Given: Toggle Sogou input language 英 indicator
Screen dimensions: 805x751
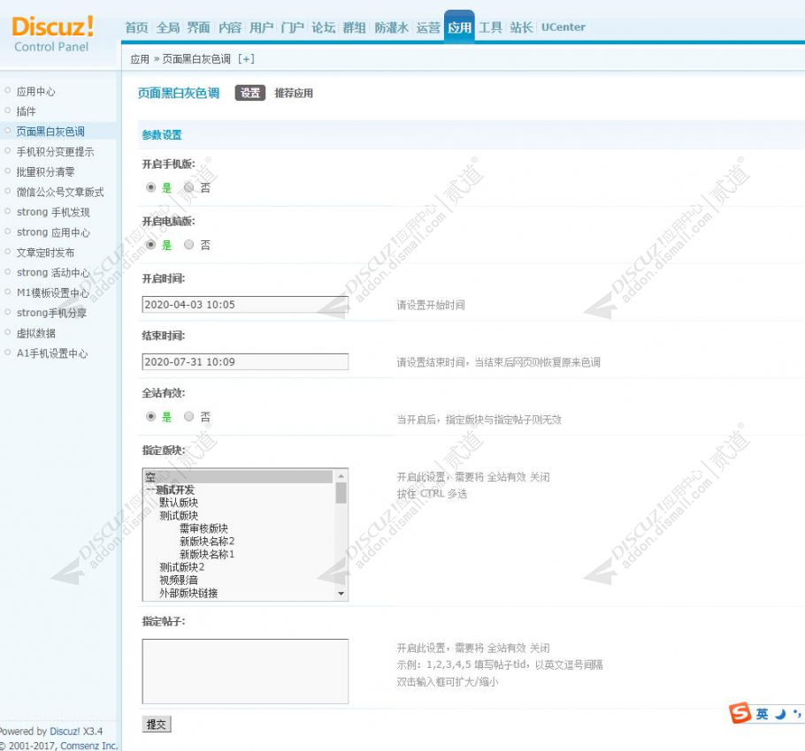Looking at the screenshot, I should (762, 714).
